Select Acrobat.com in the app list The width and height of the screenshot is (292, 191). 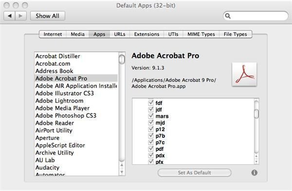(x=76, y=64)
